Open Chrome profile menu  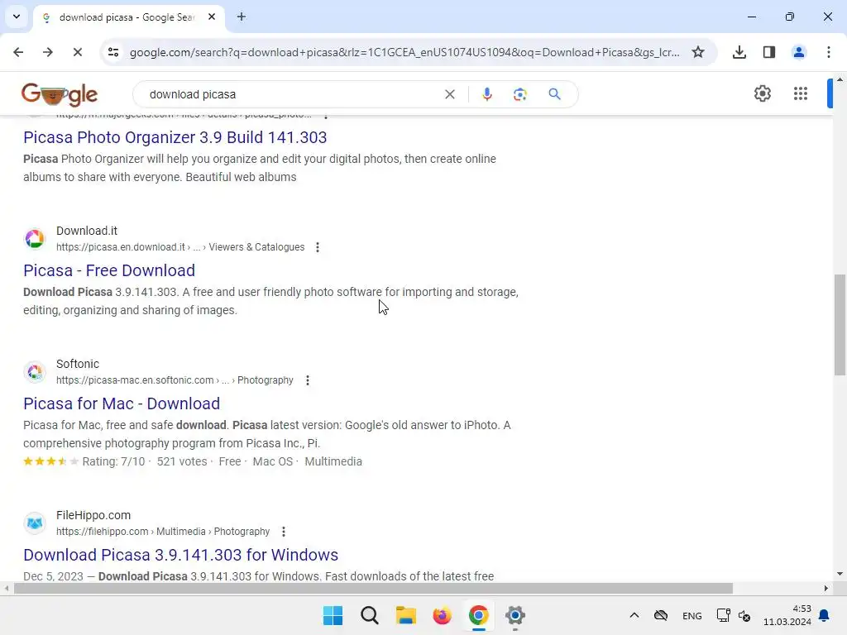coord(798,52)
